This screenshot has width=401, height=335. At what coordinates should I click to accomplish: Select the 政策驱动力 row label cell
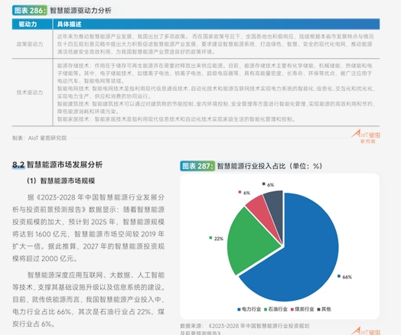coord(30,44)
